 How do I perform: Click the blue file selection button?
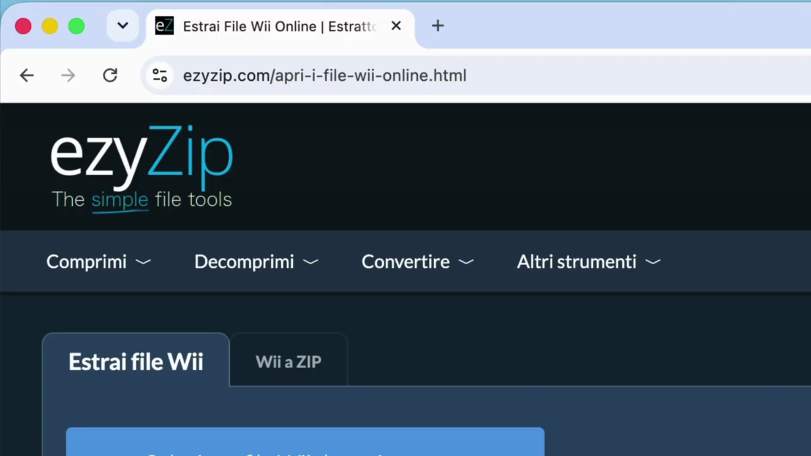click(305, 442)
